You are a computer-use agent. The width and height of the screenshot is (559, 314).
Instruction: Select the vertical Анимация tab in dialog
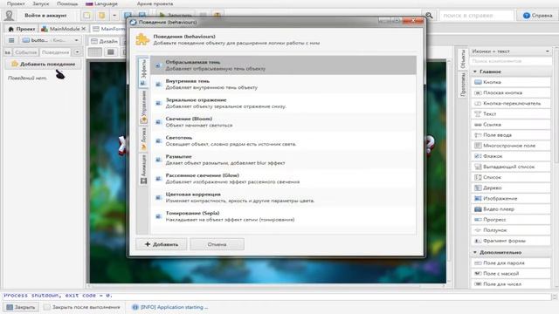click(143, 169)
